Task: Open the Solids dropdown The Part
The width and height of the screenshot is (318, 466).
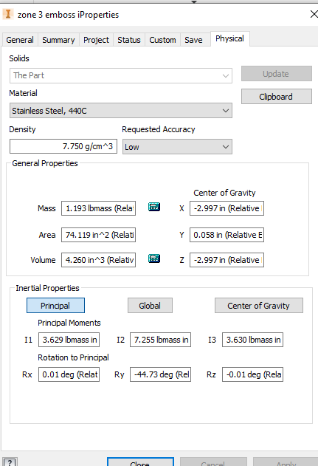Action: [121, 75]
